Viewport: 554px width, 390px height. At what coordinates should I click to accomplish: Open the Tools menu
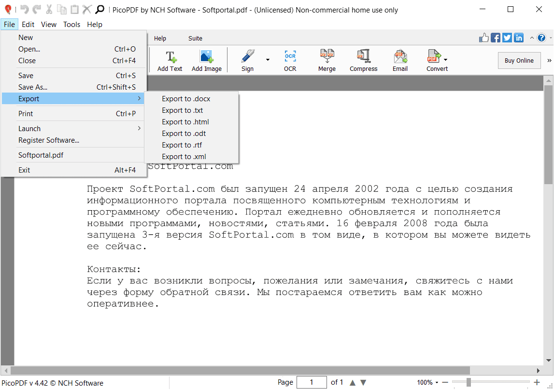pos(71,24)
